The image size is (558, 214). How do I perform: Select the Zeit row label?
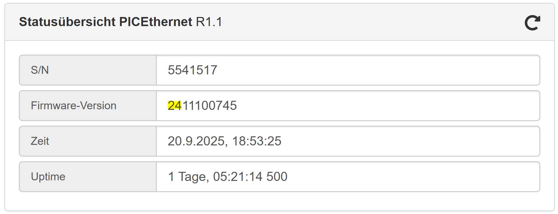[40, 141]
